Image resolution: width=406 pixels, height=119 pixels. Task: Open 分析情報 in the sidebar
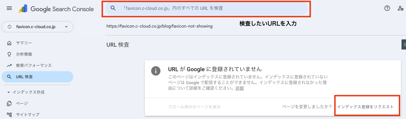pyautogui.click(x=24, y=54)
